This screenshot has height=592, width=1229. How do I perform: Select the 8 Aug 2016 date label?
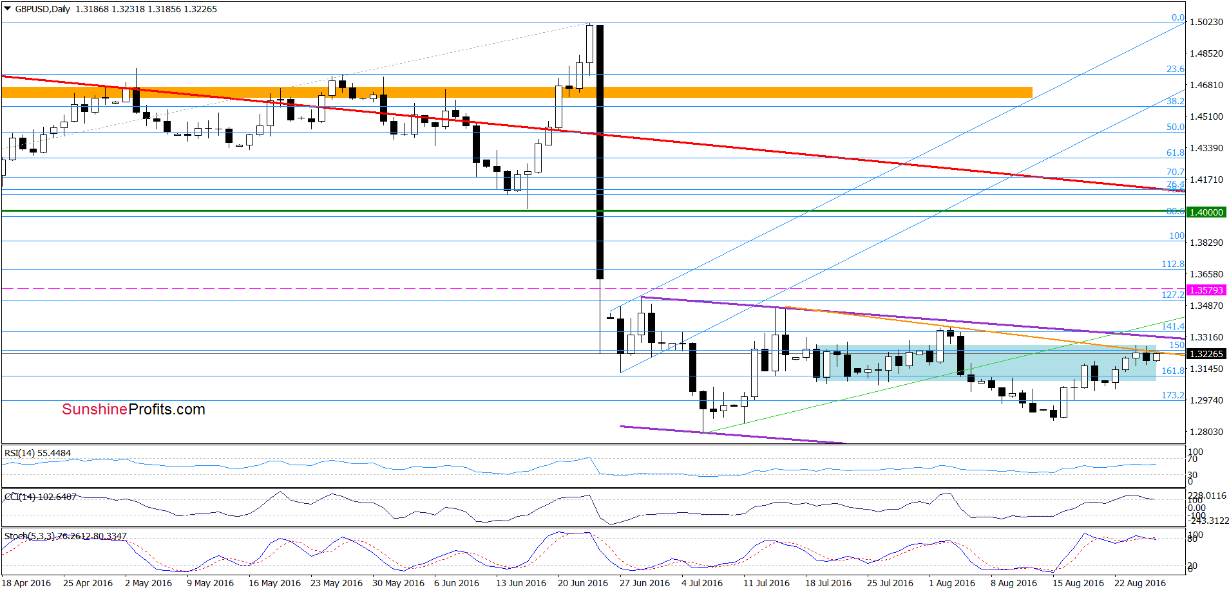click(x=1014, y=583)
